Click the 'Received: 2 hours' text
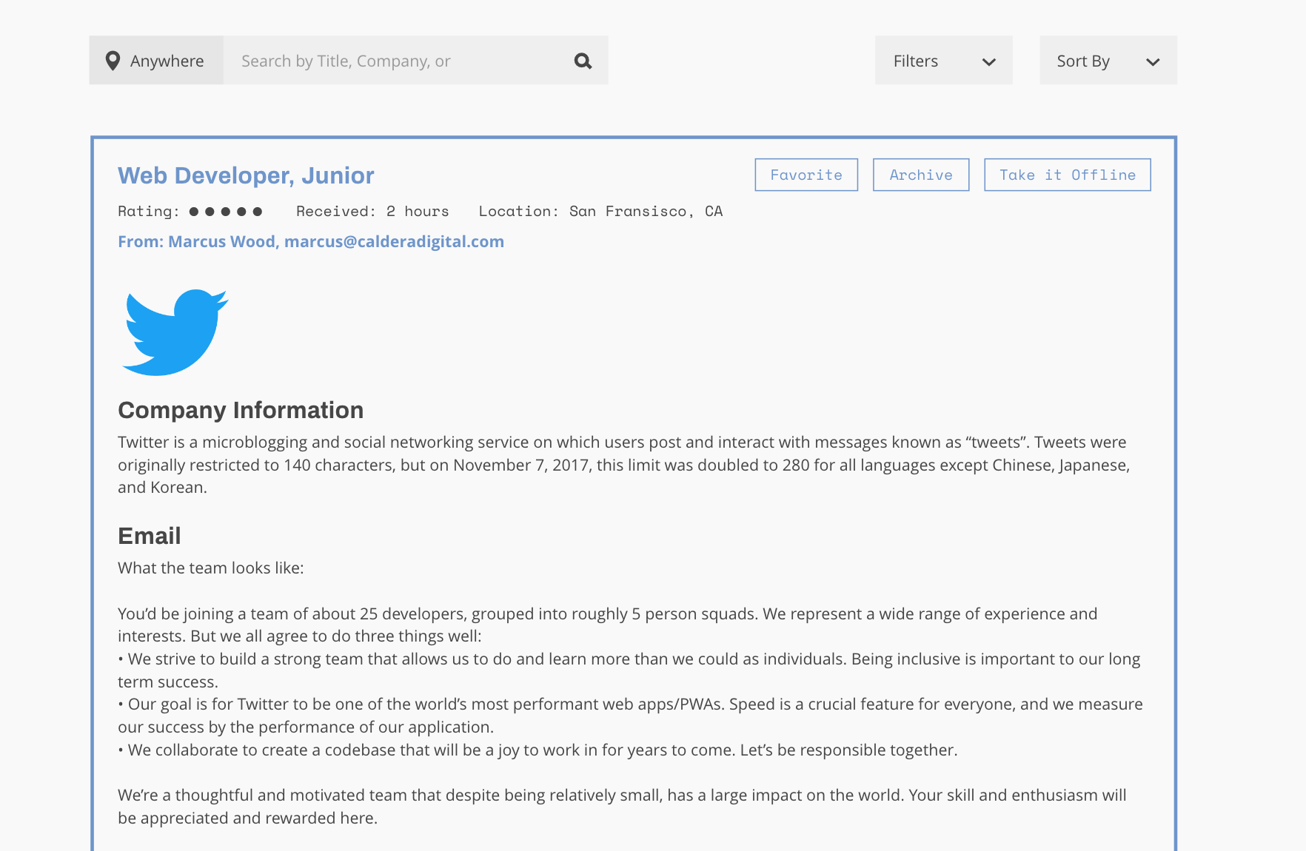Viewport: 1306px width, 851px height. 372,212
